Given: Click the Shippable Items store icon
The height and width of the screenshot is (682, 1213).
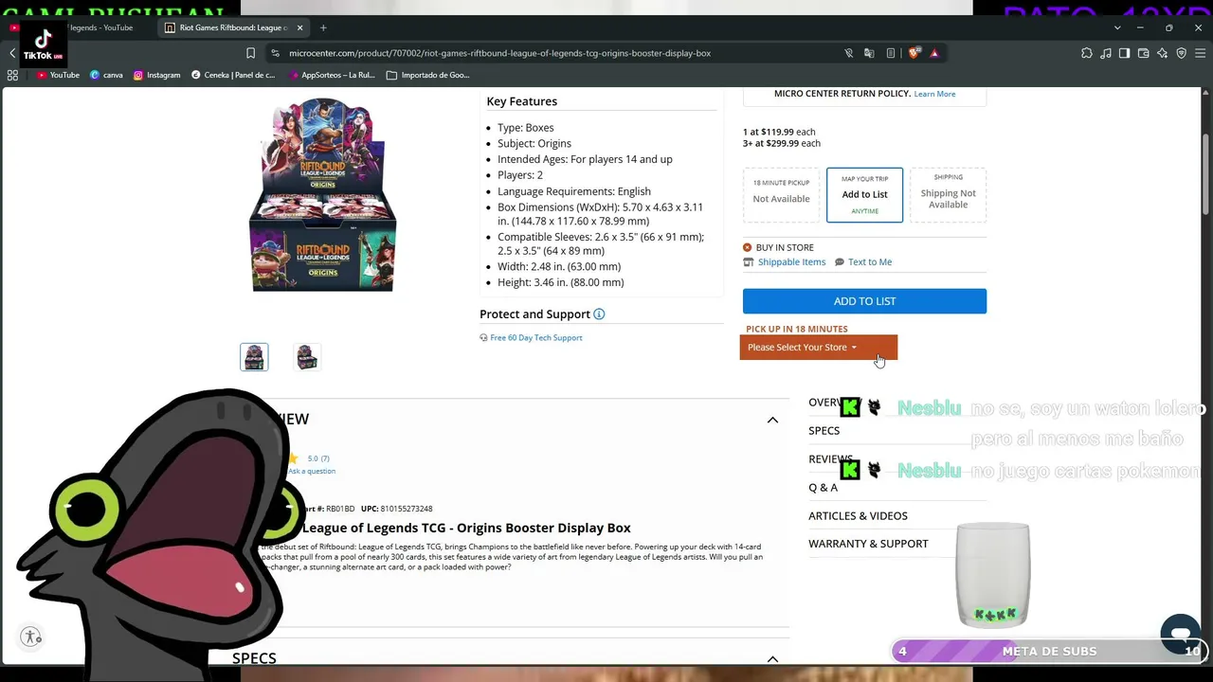Looking at the screenshot, I should (749, 262).
